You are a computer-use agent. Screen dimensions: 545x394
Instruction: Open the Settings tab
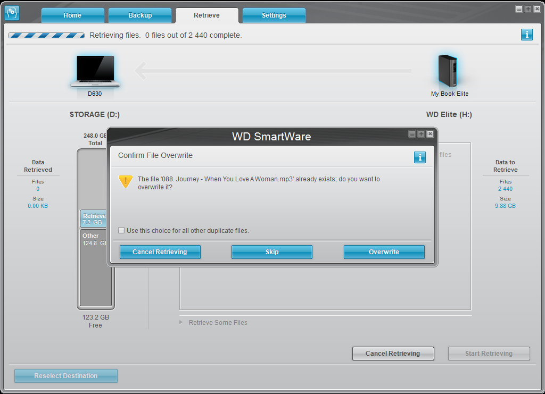coord(274,15)
